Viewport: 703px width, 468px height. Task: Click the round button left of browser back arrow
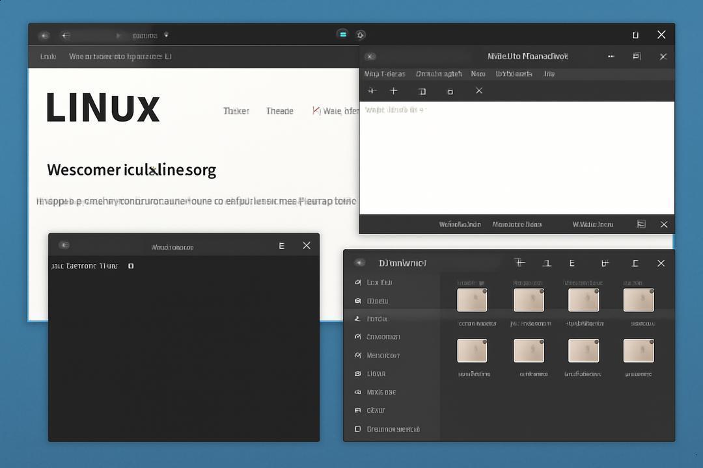[44, 35]
